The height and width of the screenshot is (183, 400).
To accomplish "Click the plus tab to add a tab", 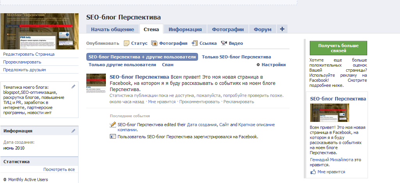I will tap(282, 29).
